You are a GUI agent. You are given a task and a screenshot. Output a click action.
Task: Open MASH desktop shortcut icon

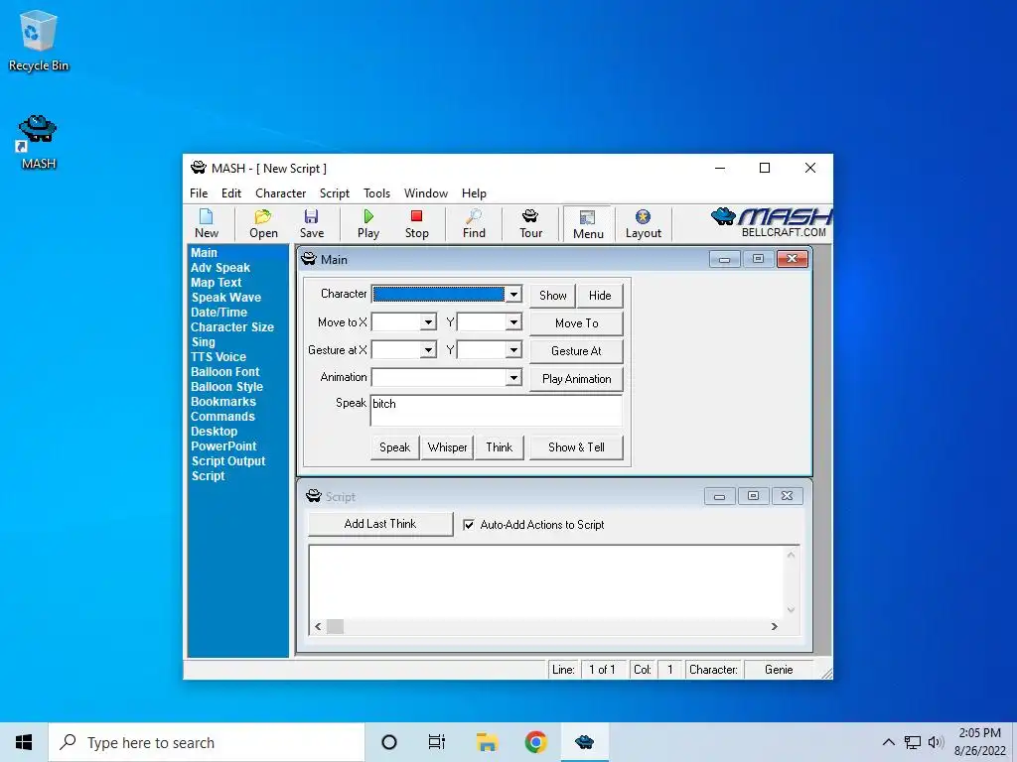click(x=39, y=142)
